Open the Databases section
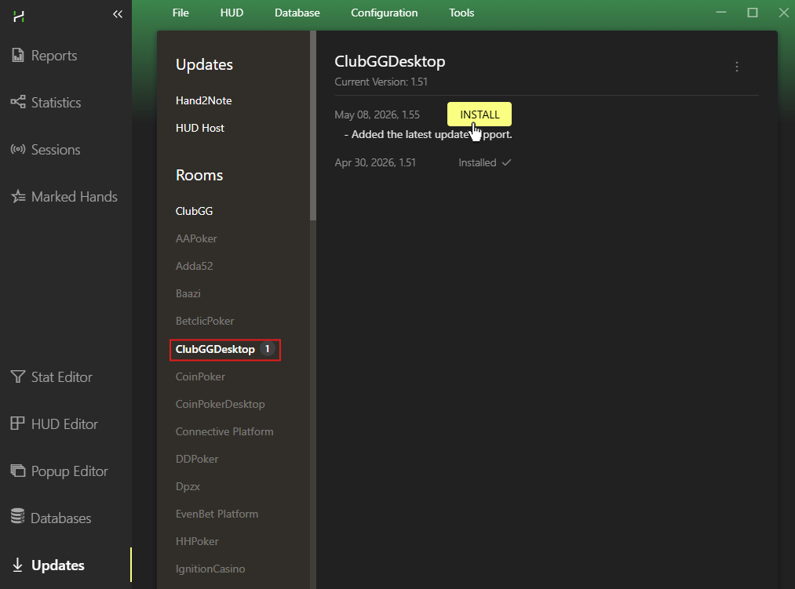 pos(61,518)
